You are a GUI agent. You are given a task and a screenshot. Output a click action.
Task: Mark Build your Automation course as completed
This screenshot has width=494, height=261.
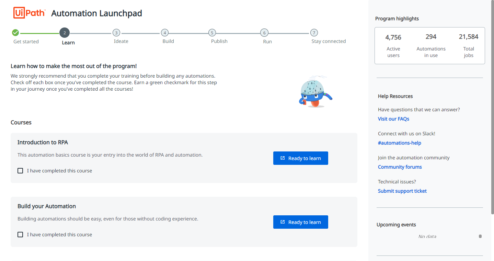tap(20, 235)
